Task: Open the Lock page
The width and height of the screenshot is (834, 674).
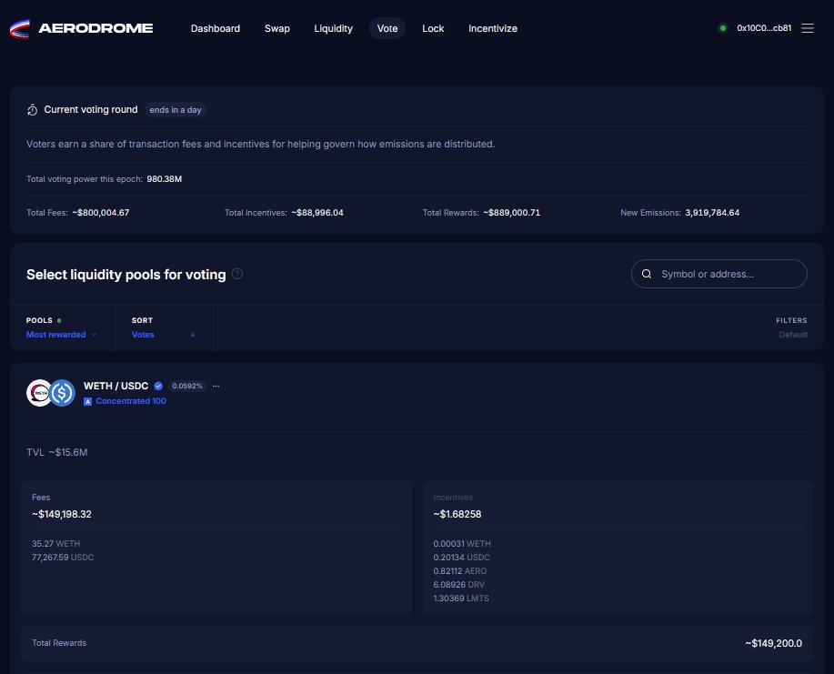Action: 433,28
